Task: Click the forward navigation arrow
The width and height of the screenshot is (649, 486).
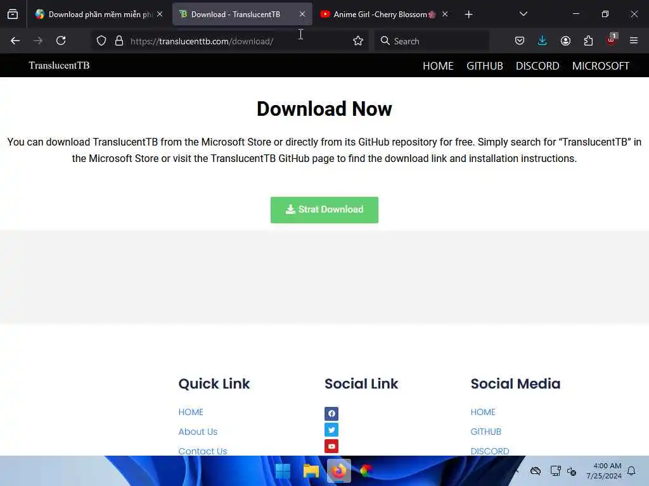Action: (x=38, y=41)
